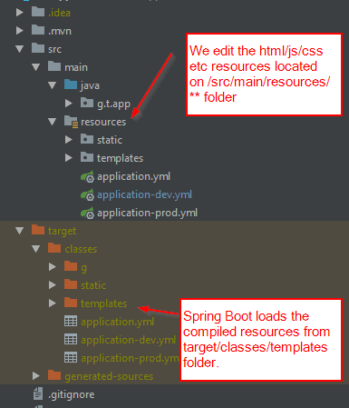
Task: Select the target tree label
Action: (x=62, y=231)
